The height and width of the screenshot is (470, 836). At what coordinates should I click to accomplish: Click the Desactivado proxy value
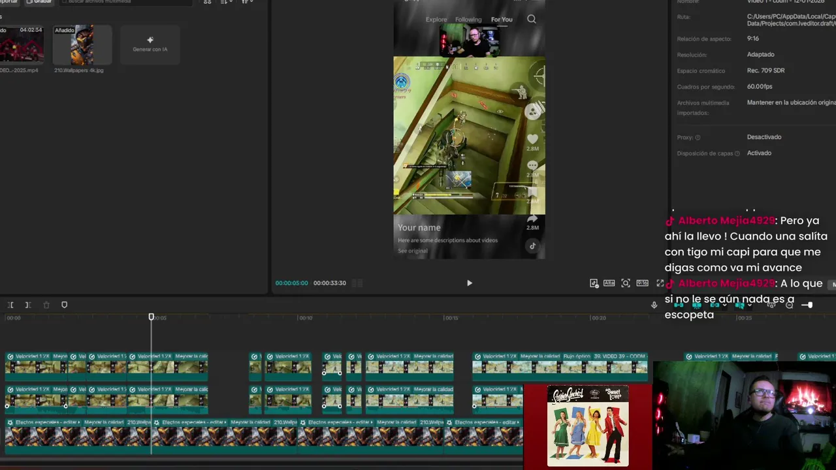(x=764, y=137)
